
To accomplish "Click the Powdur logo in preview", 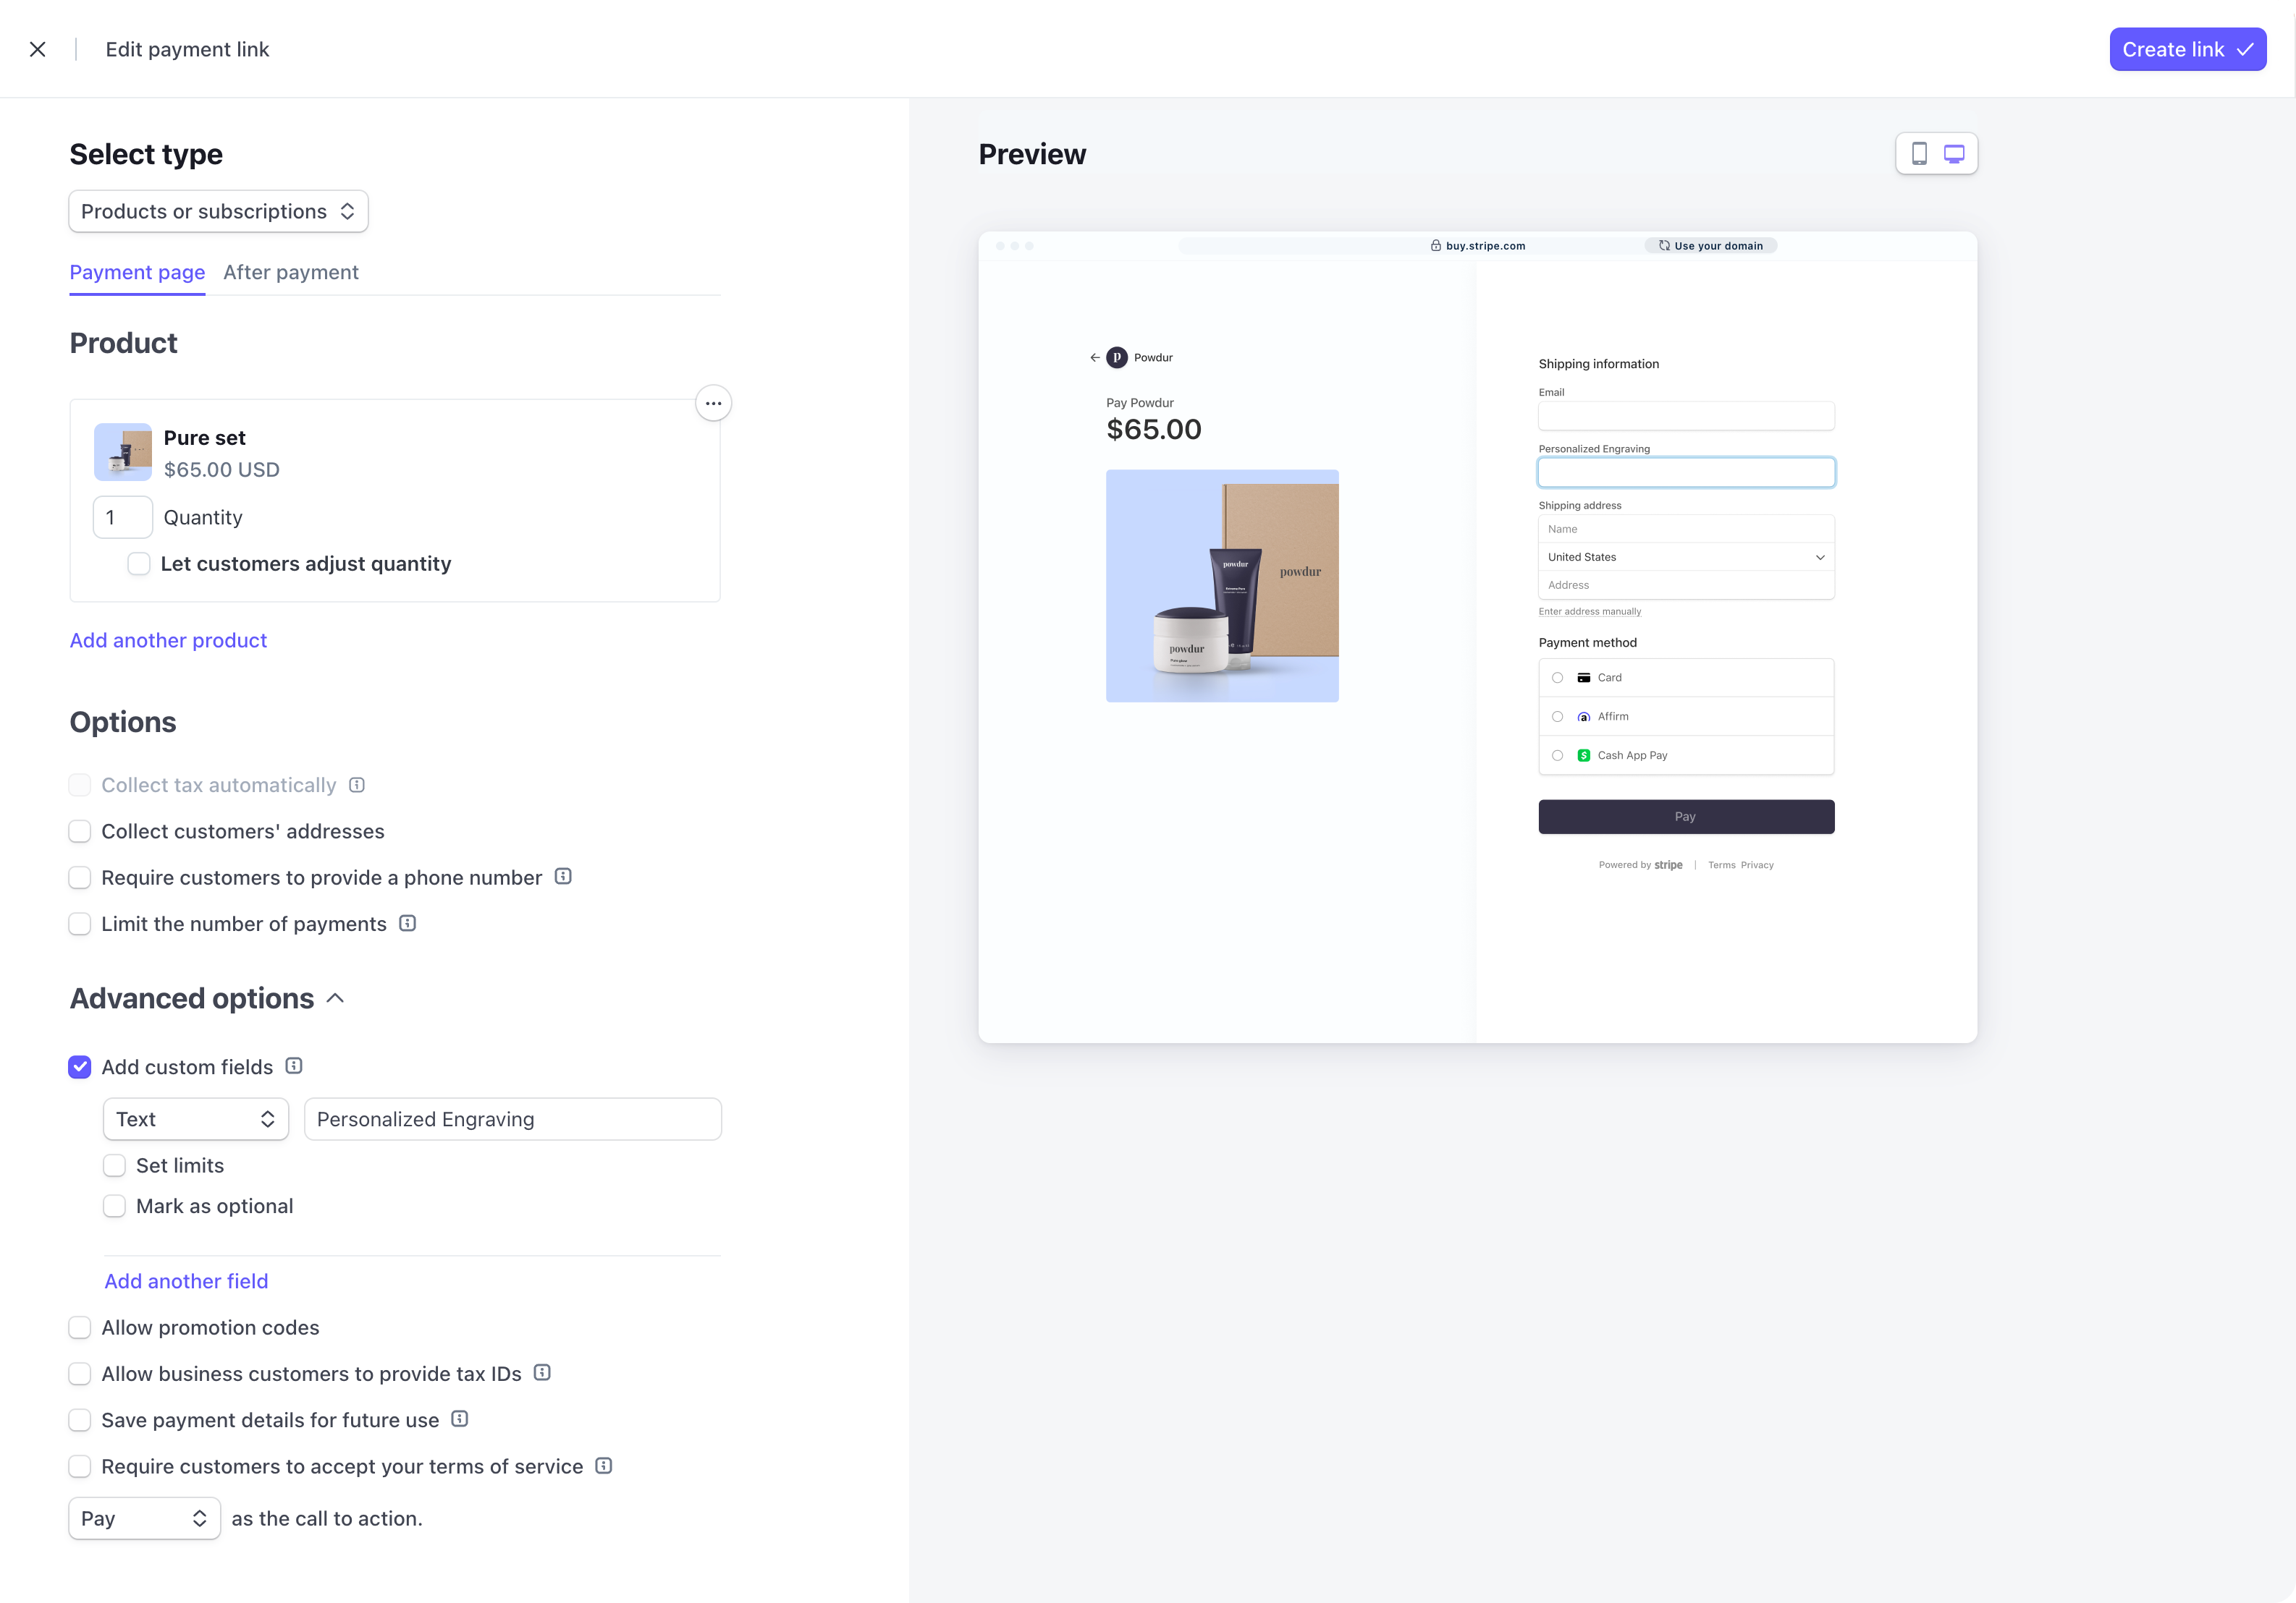I will 1117,358.
